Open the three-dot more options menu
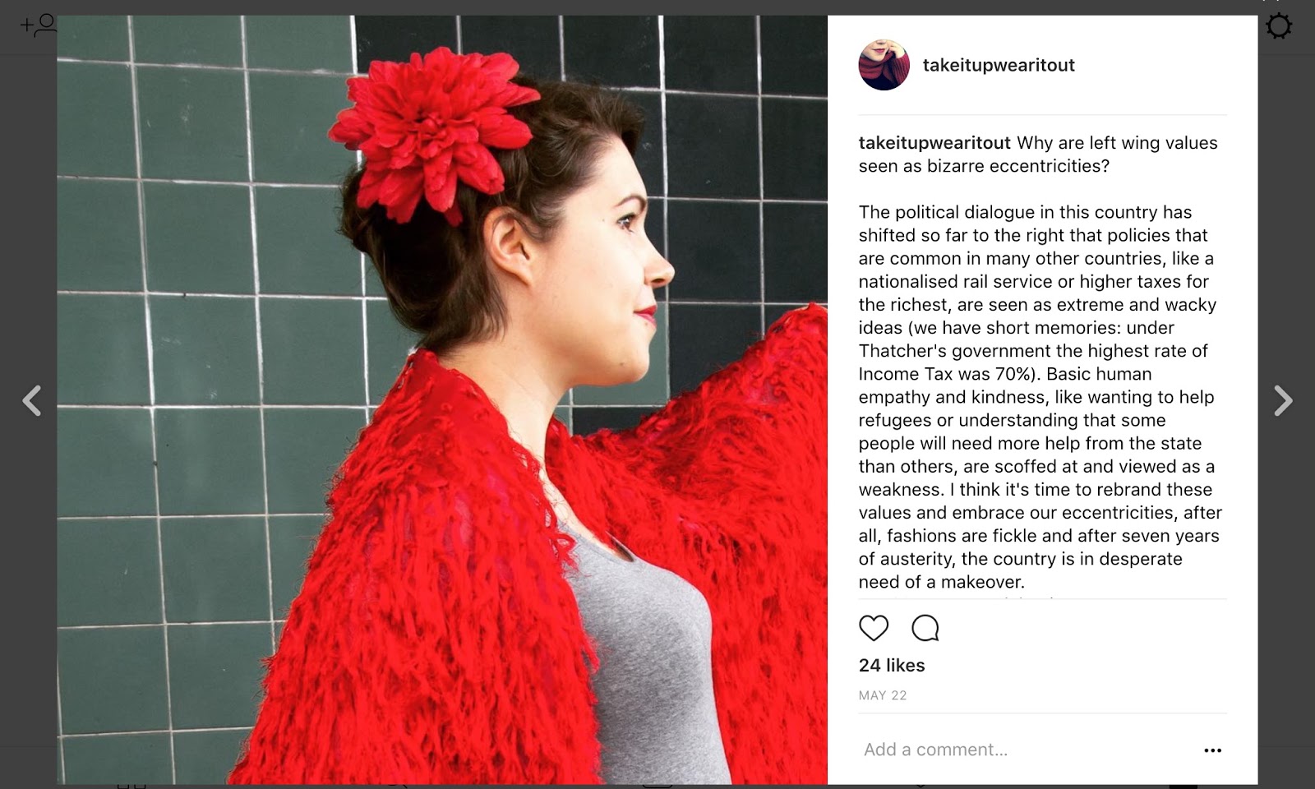This screenshot has height=789, width=1315. [1212, 750]
